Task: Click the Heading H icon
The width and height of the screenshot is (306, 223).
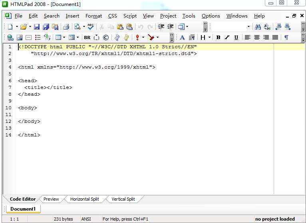Action: coord(203,37)
